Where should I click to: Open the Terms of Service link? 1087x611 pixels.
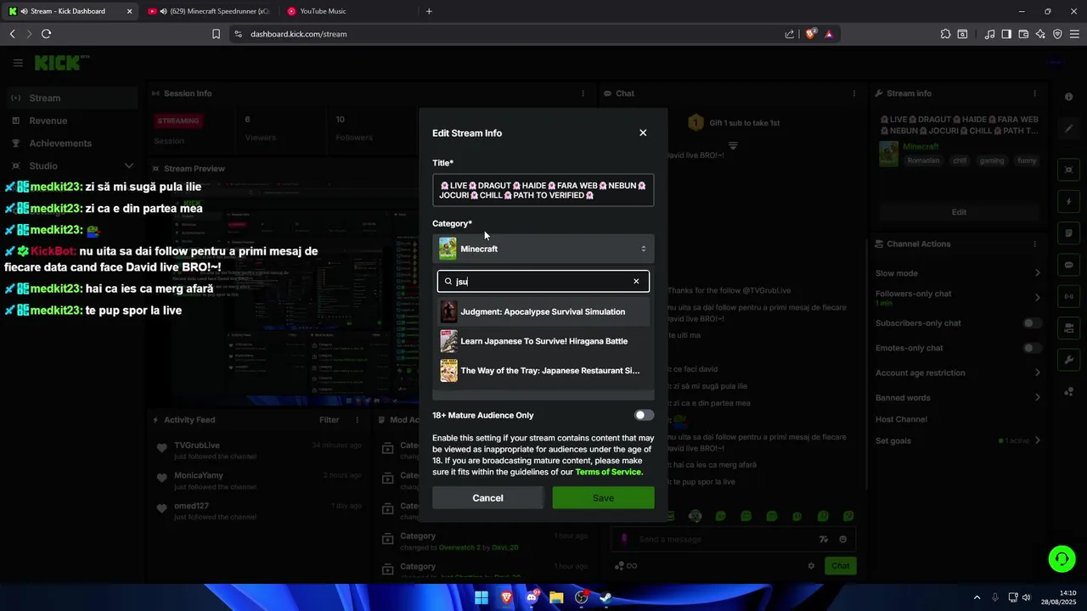[609, 472]
